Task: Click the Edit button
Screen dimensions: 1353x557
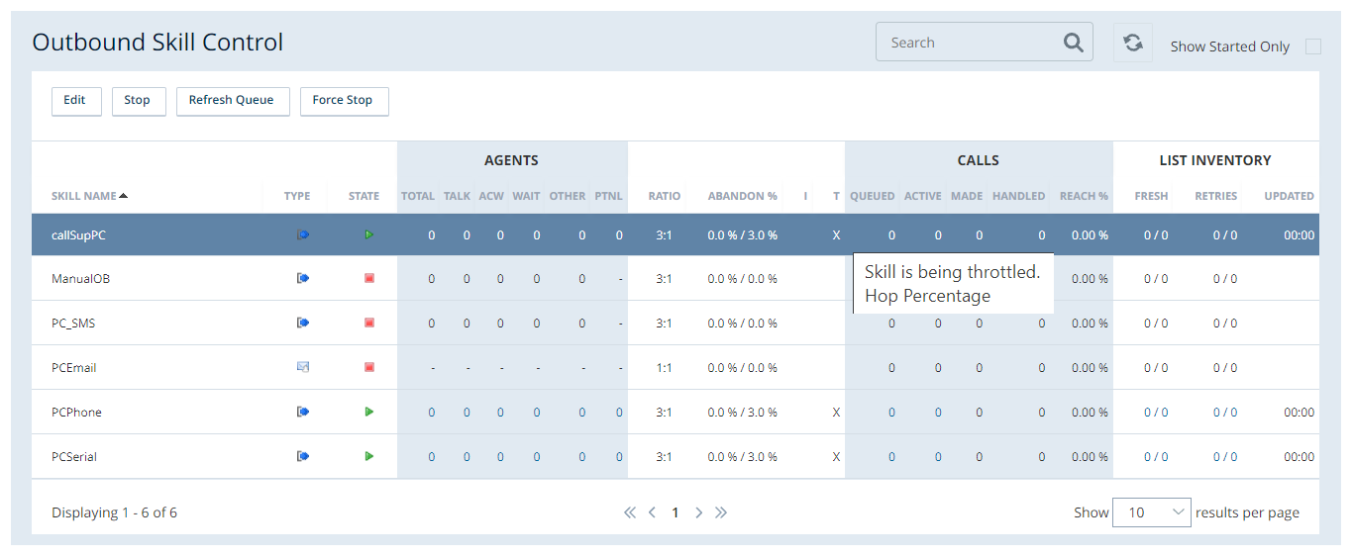Action: 76,101
